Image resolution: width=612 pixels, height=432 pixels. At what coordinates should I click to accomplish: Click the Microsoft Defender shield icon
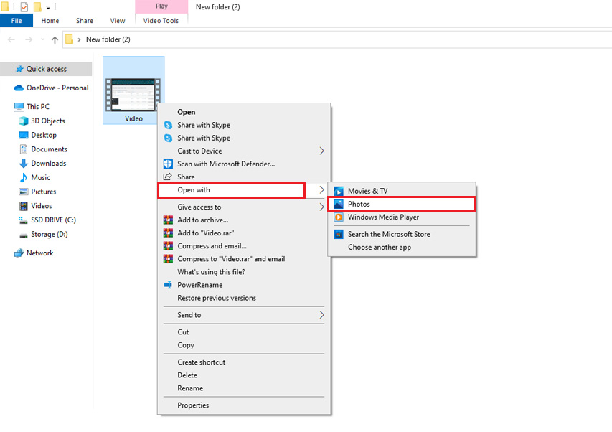click(x=168, y=164)
